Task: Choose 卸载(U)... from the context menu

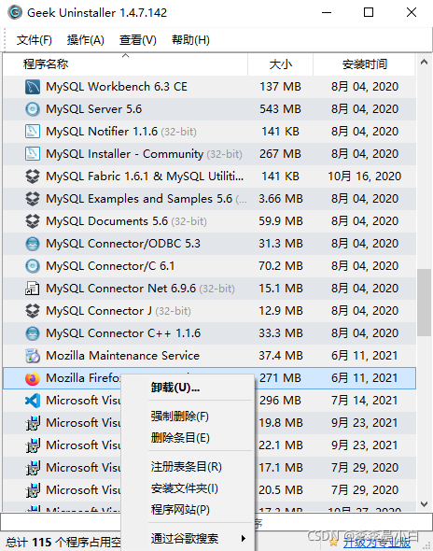Action: click(175, 388)
